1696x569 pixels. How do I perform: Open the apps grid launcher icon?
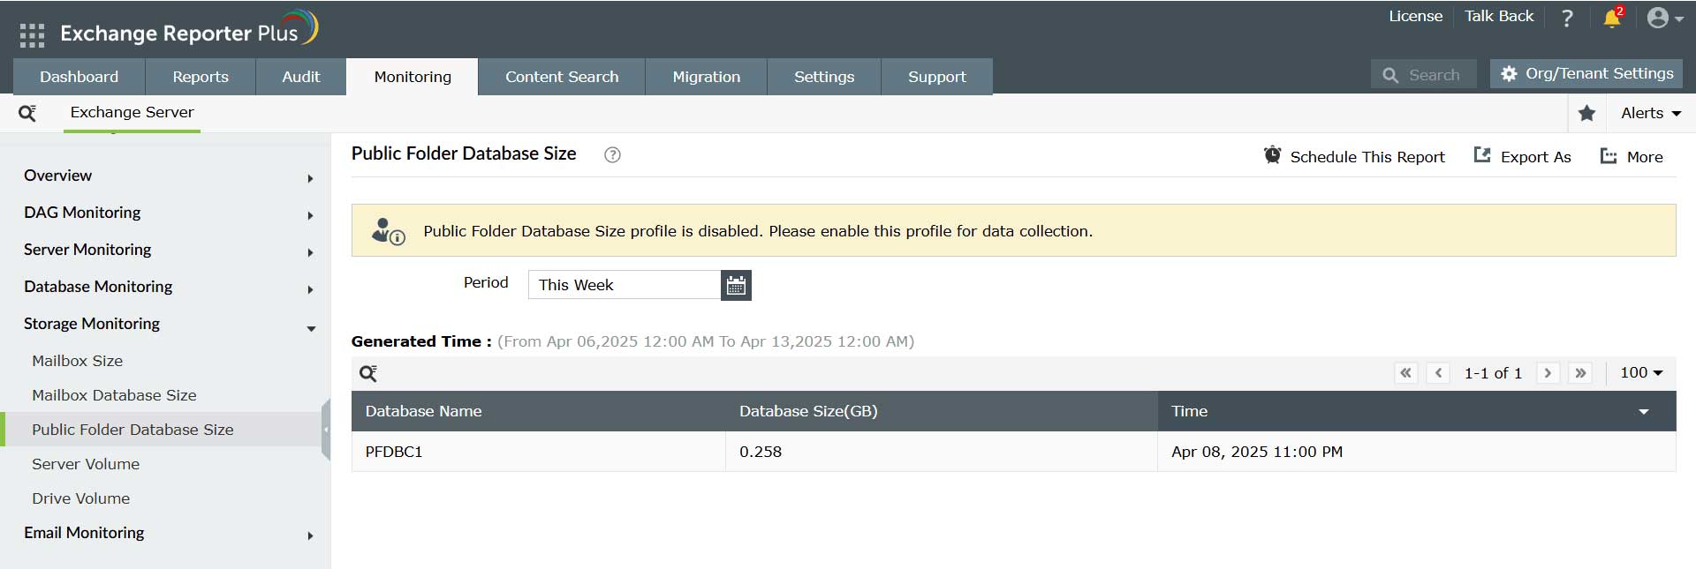[x=32, y=34]
